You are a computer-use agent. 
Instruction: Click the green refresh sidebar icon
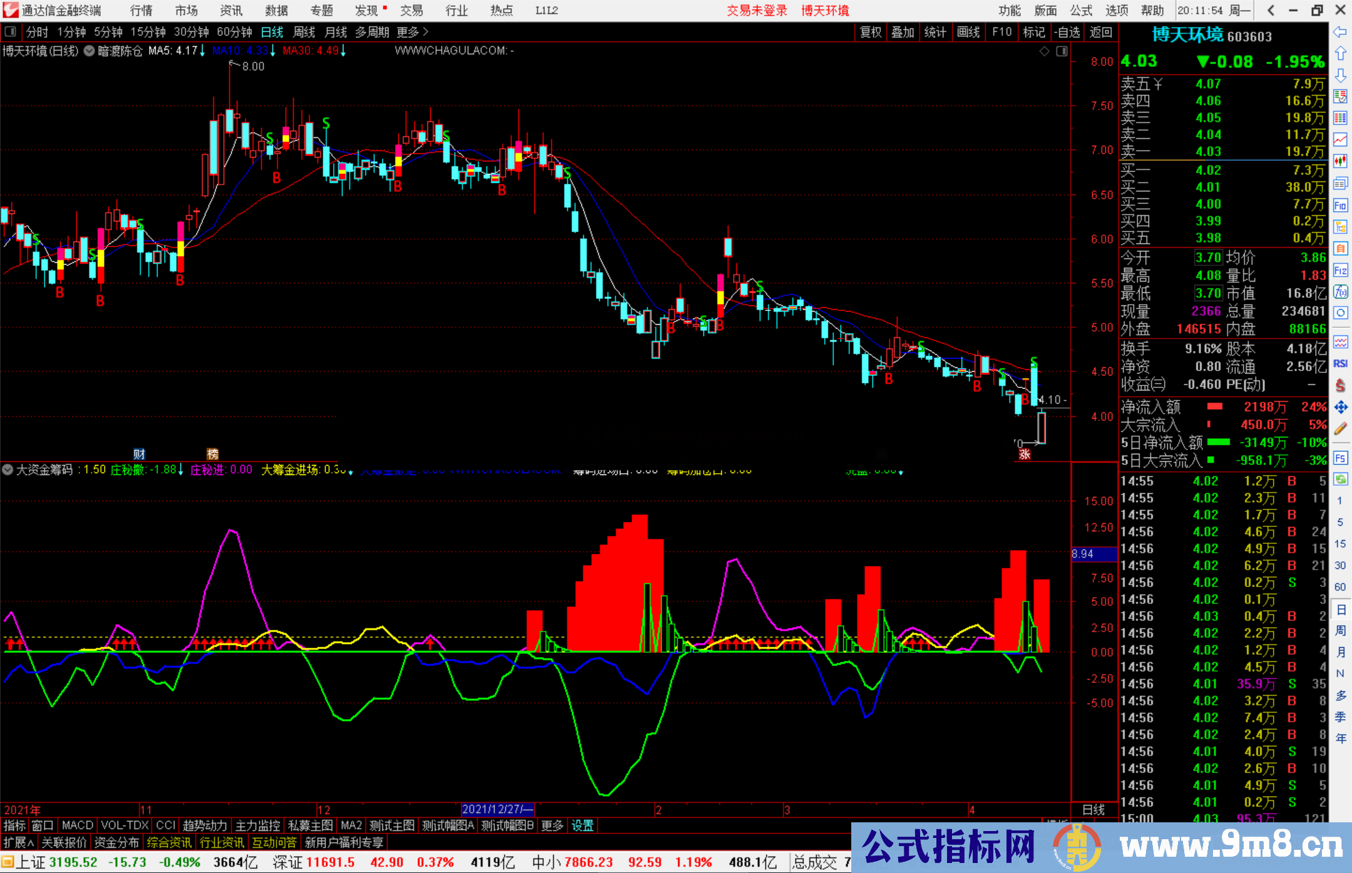coord(1340,479)
